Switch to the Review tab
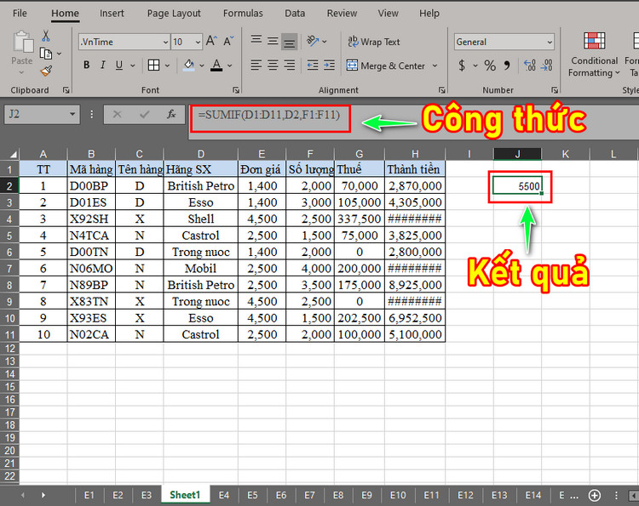The image size is (639, 506). coord(342,14)
